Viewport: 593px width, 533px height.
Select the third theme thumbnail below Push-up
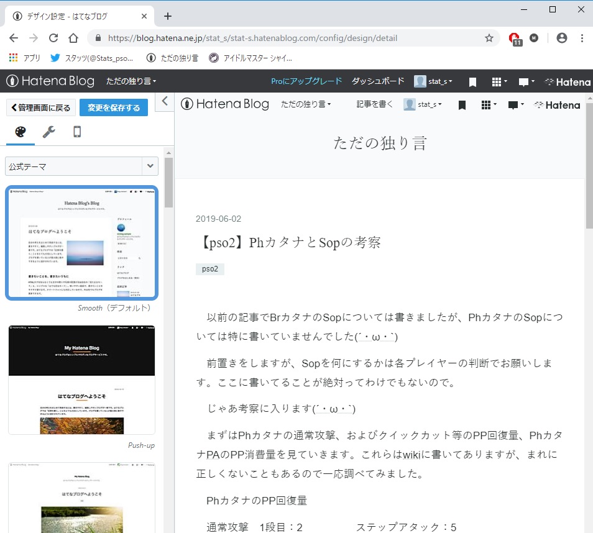pos(81,498)
